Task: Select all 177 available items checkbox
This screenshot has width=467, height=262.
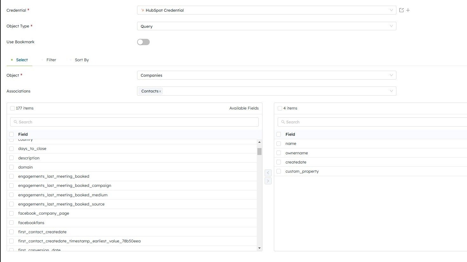Action: click(x=12, y=108)
